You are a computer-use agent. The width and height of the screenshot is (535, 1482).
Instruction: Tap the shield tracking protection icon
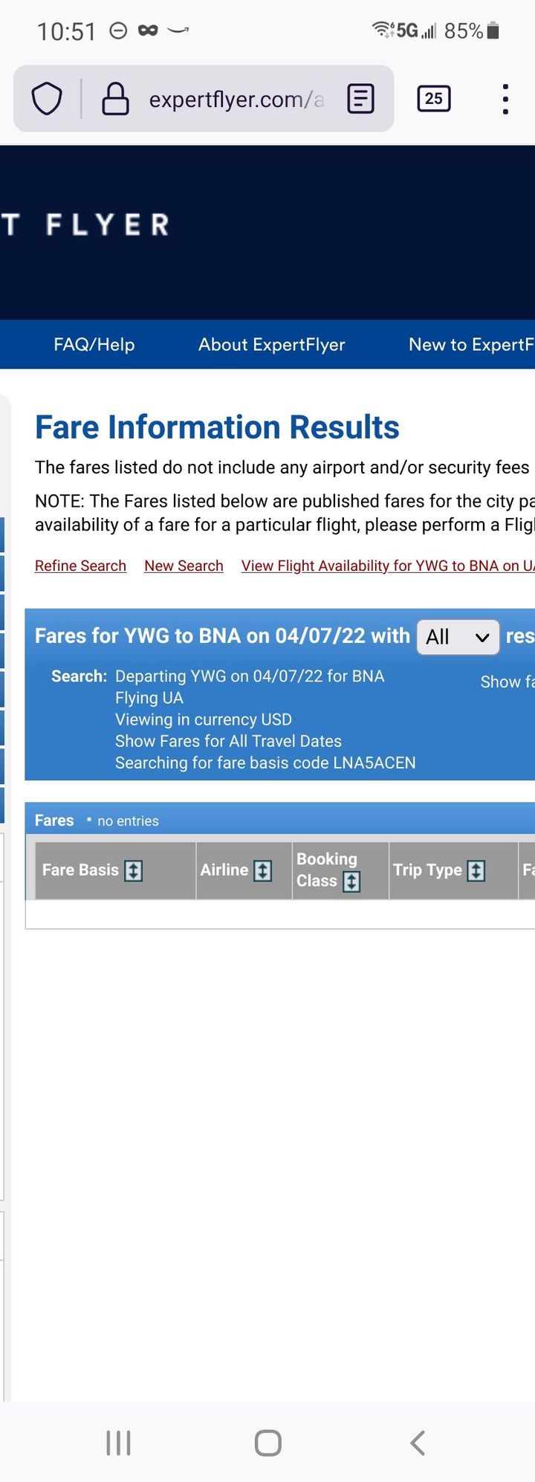click(46, 99)
